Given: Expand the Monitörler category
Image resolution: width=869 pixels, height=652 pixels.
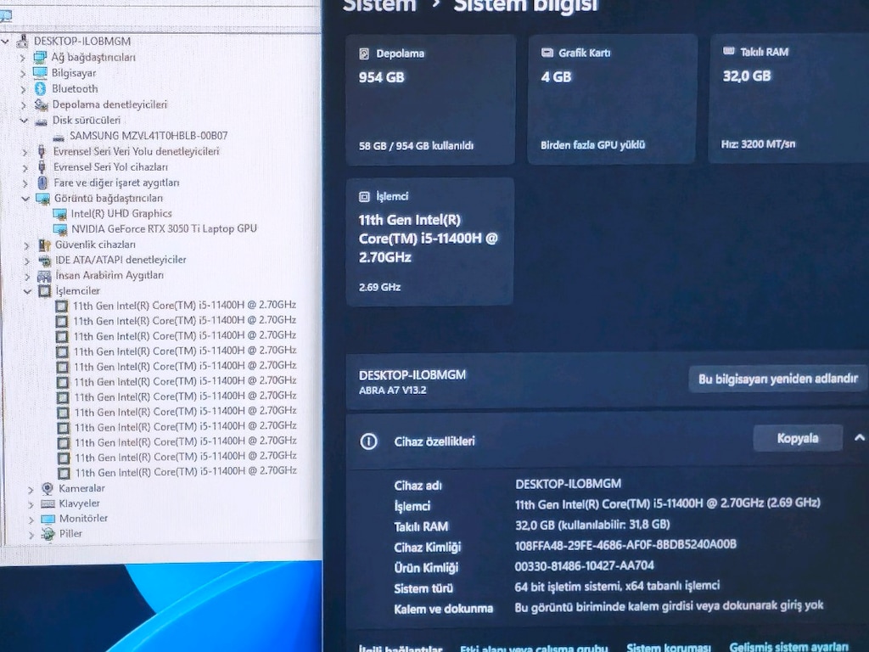Looking at the screenshot, I should click(31, 519).
